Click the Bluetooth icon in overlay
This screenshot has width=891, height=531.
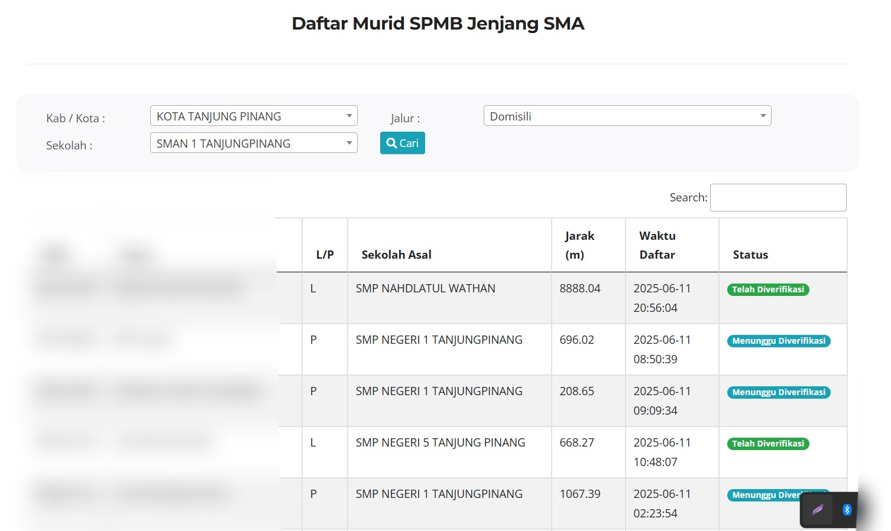pyautogui.click(x=847, y=510)
